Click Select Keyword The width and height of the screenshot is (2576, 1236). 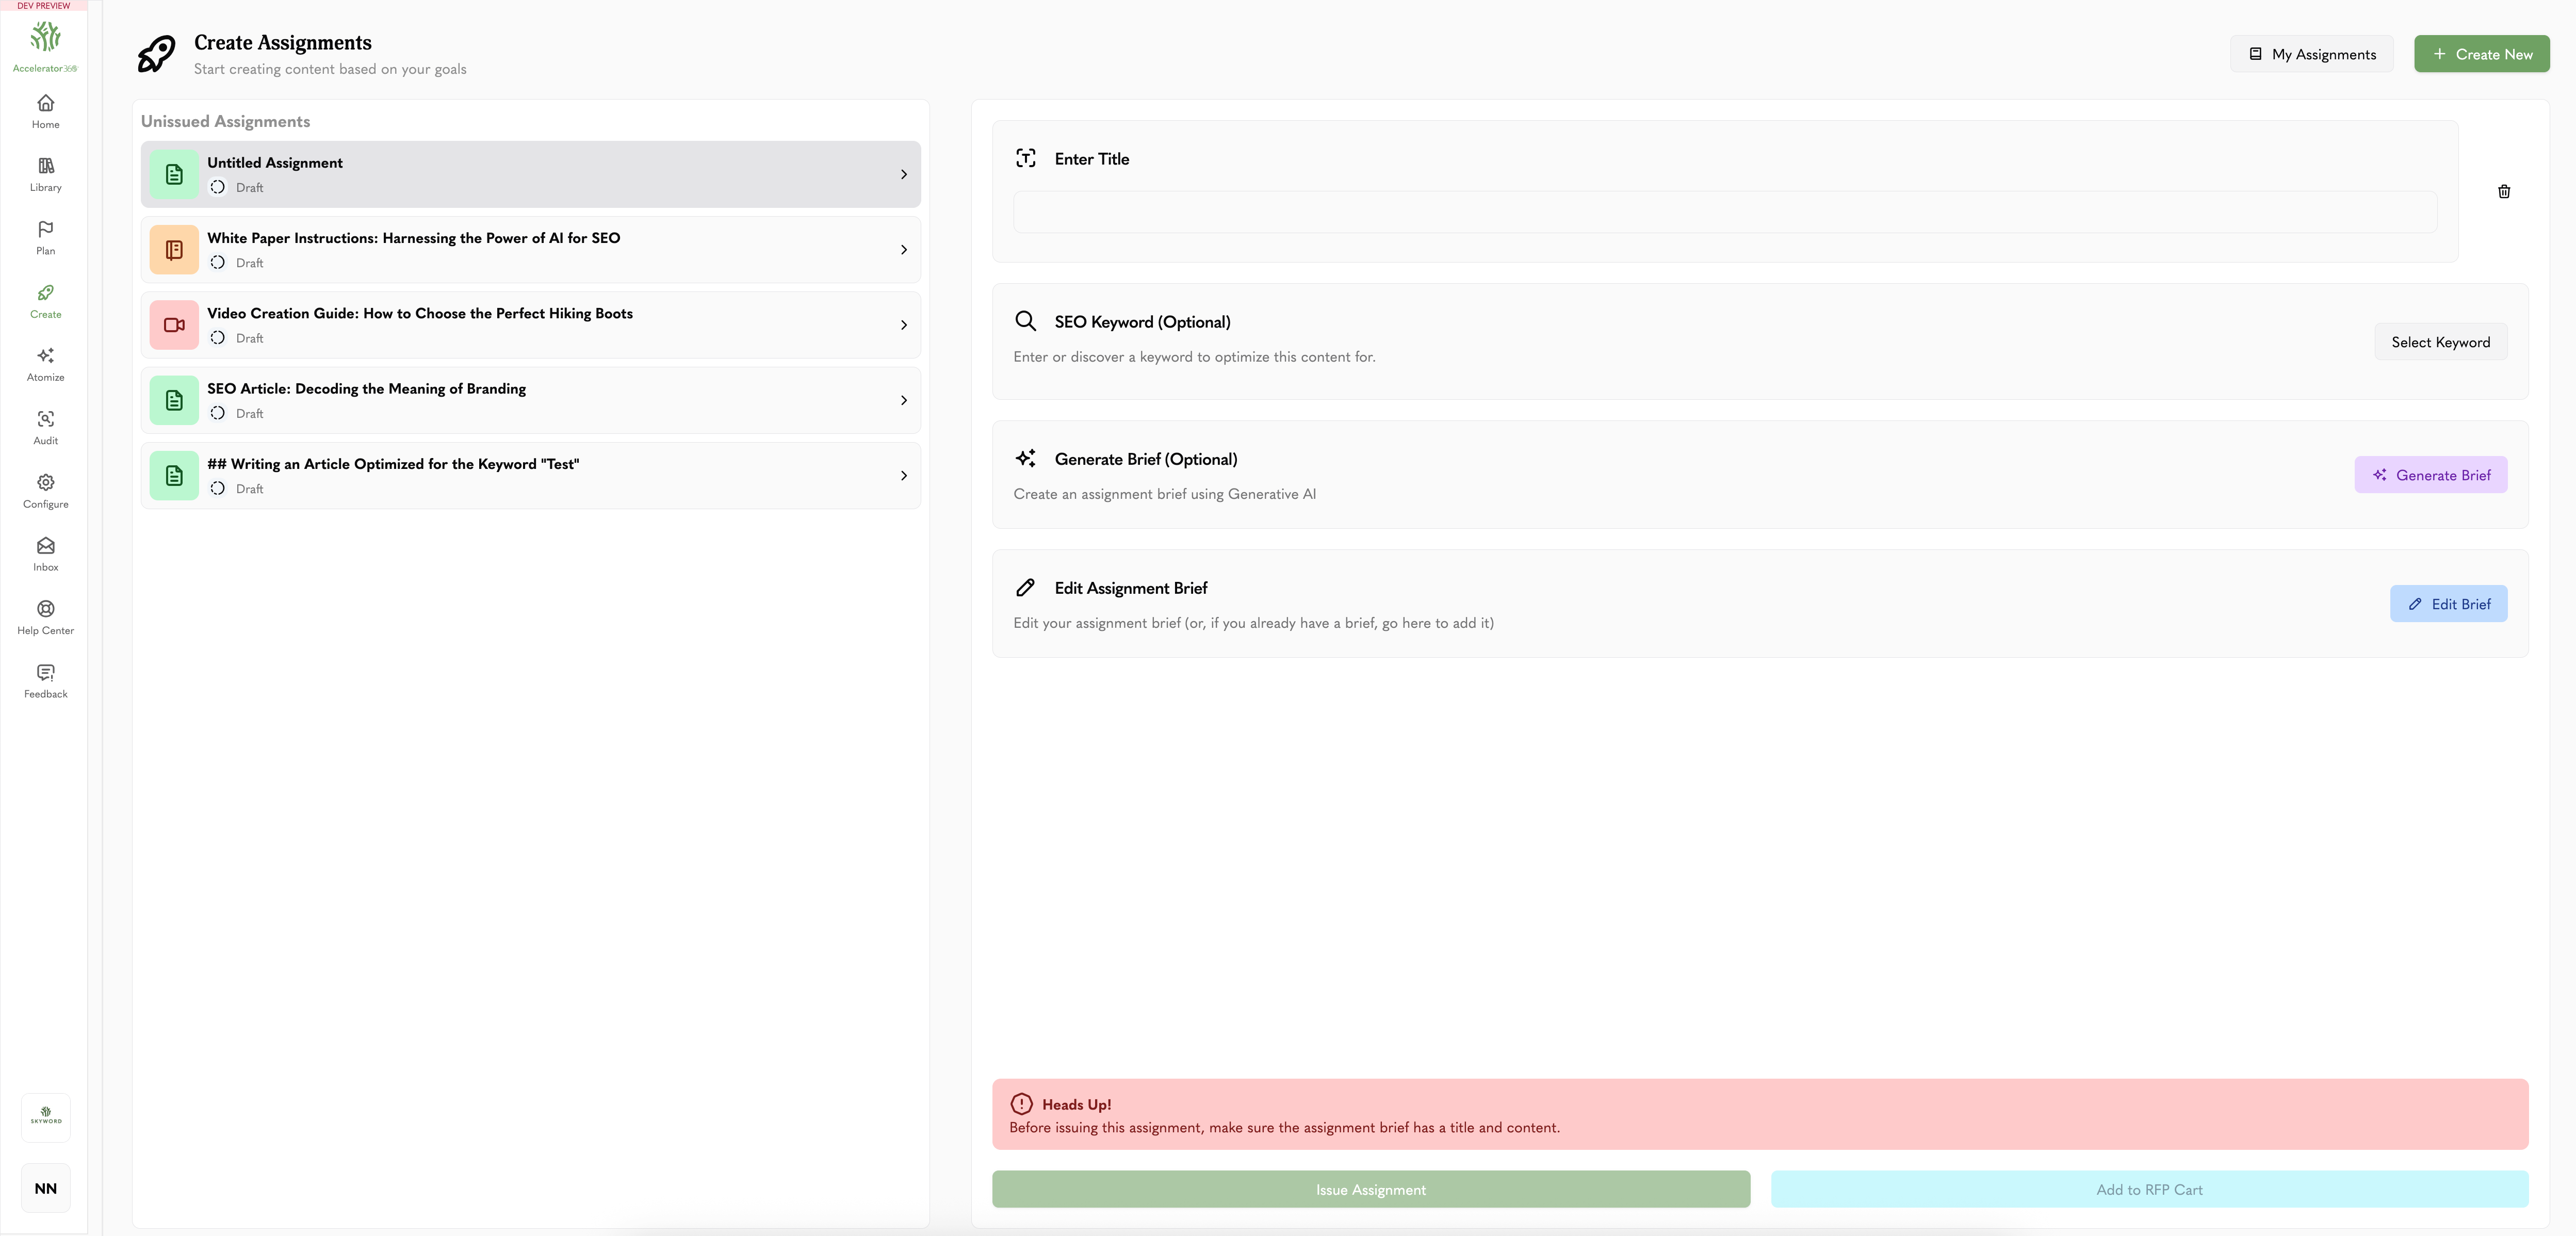pos(2440,342)
